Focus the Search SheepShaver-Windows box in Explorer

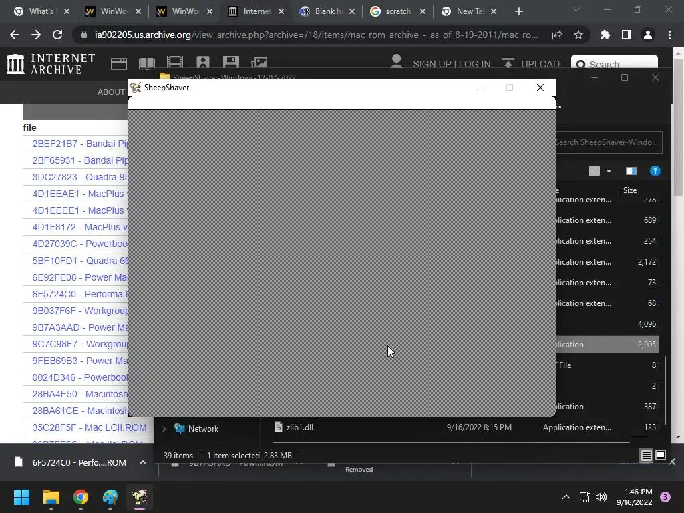click(609, 142)
